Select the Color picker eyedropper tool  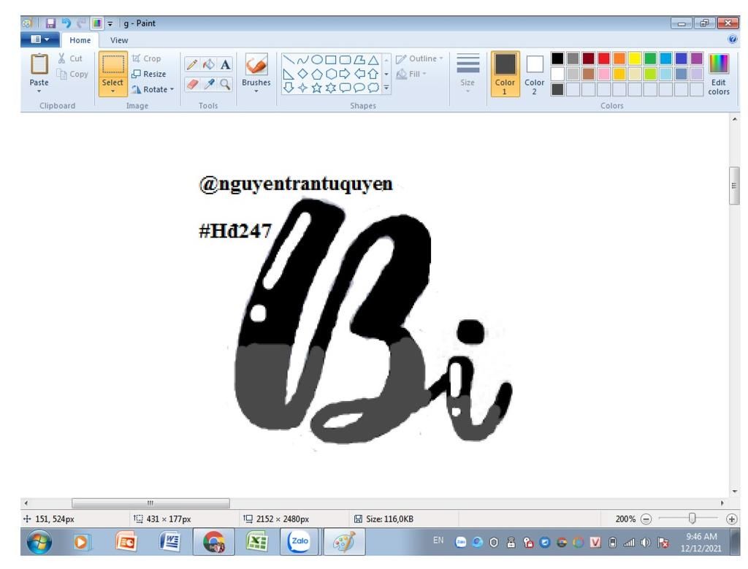click(x=208, y=84)
